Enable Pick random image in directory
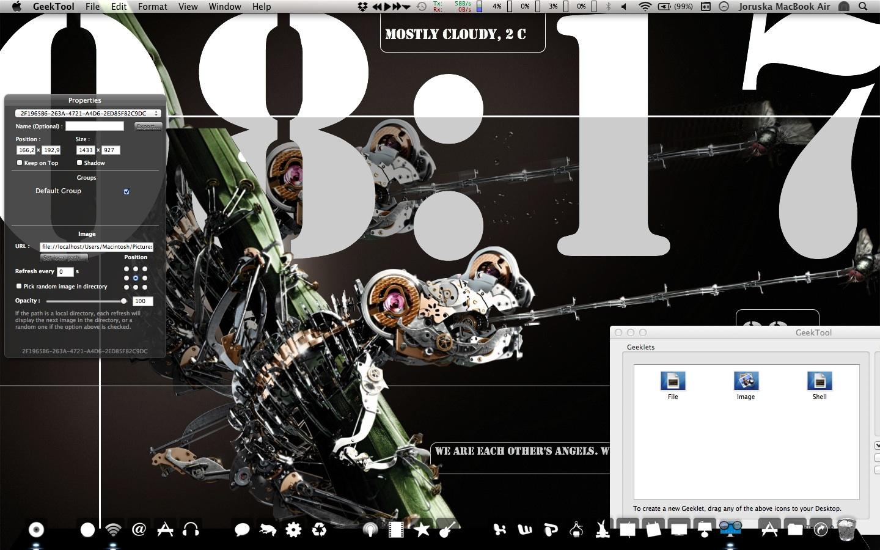This screenshot has height=550, width=880. coord(19,286)
